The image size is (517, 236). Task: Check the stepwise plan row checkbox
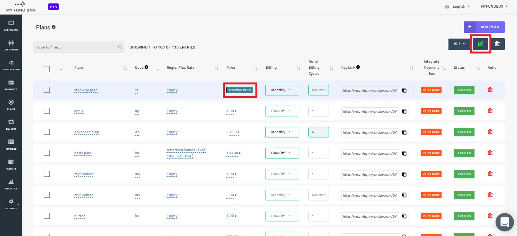tap(47, 90)
